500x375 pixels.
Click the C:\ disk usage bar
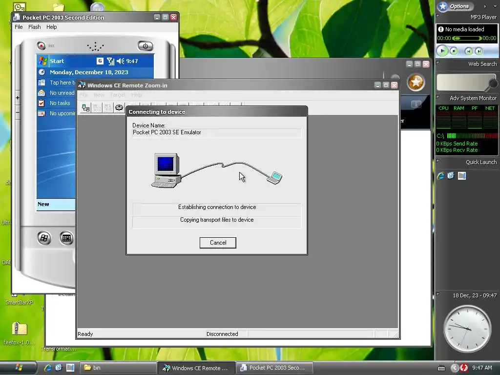[472, 136]
